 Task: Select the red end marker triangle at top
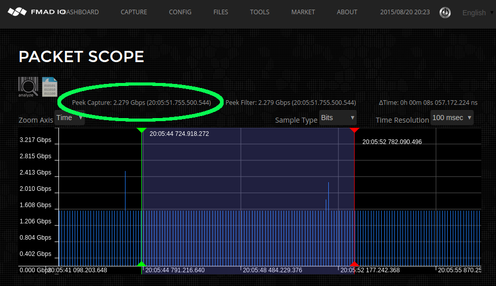tap(354, 131)
